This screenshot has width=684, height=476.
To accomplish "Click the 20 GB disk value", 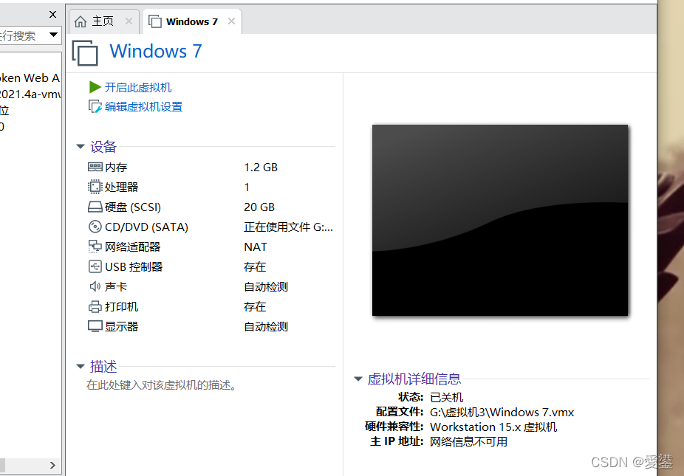I will click(x=259, y=207).
